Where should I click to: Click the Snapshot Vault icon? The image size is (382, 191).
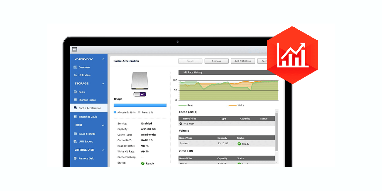[x=75, y=117]
